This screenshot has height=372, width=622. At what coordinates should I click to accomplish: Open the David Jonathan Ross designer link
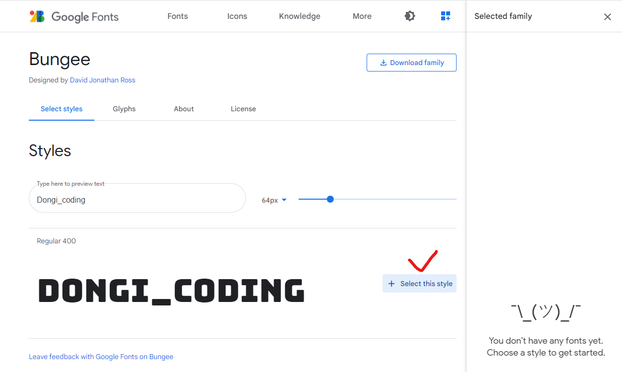[102, 80]
